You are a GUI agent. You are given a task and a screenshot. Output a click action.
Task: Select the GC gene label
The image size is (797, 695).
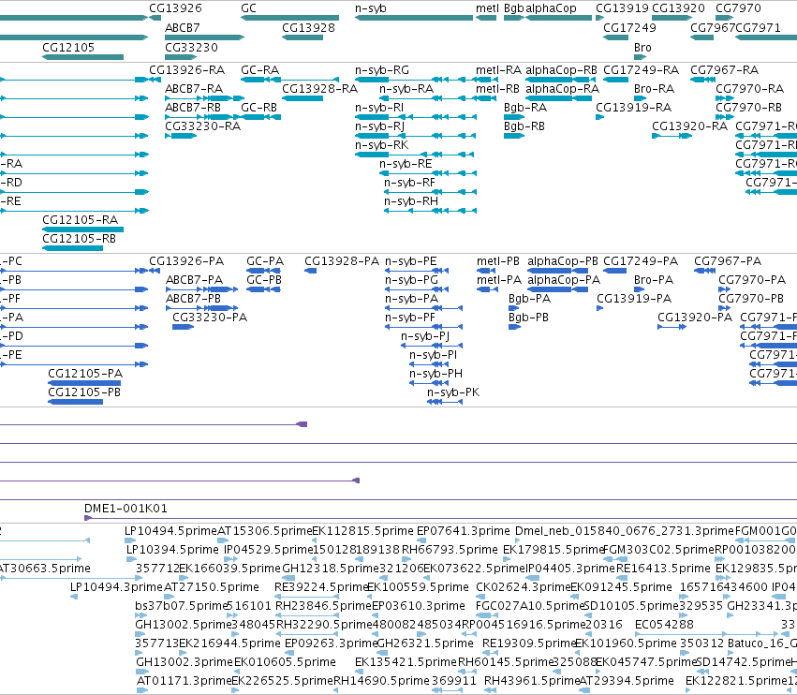click(248, 8)
